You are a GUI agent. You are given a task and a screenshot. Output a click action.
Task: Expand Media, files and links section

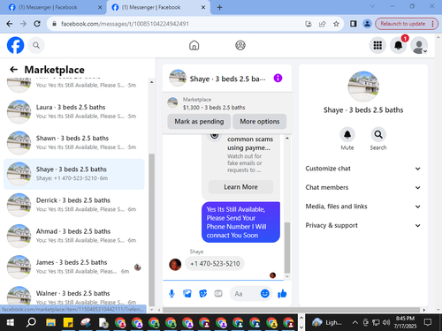[363, 207]
